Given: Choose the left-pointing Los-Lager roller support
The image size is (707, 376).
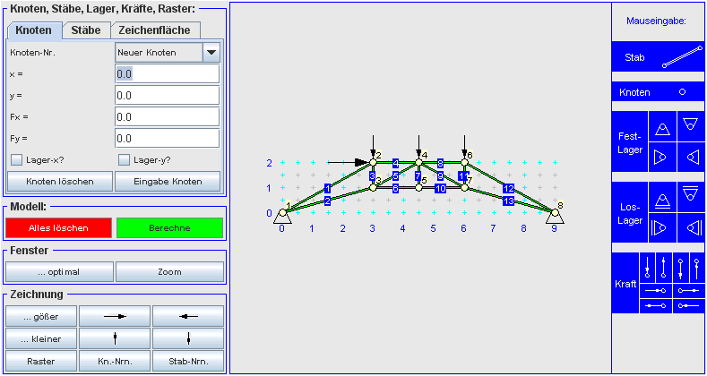Looking at the screenshot, I should pyautogui.click(x=690, y=227).
